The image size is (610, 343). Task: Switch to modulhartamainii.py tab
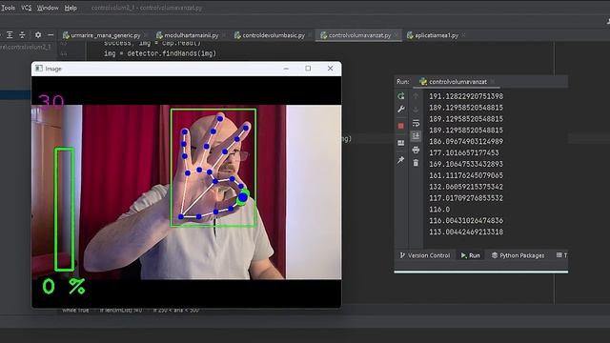187,35
